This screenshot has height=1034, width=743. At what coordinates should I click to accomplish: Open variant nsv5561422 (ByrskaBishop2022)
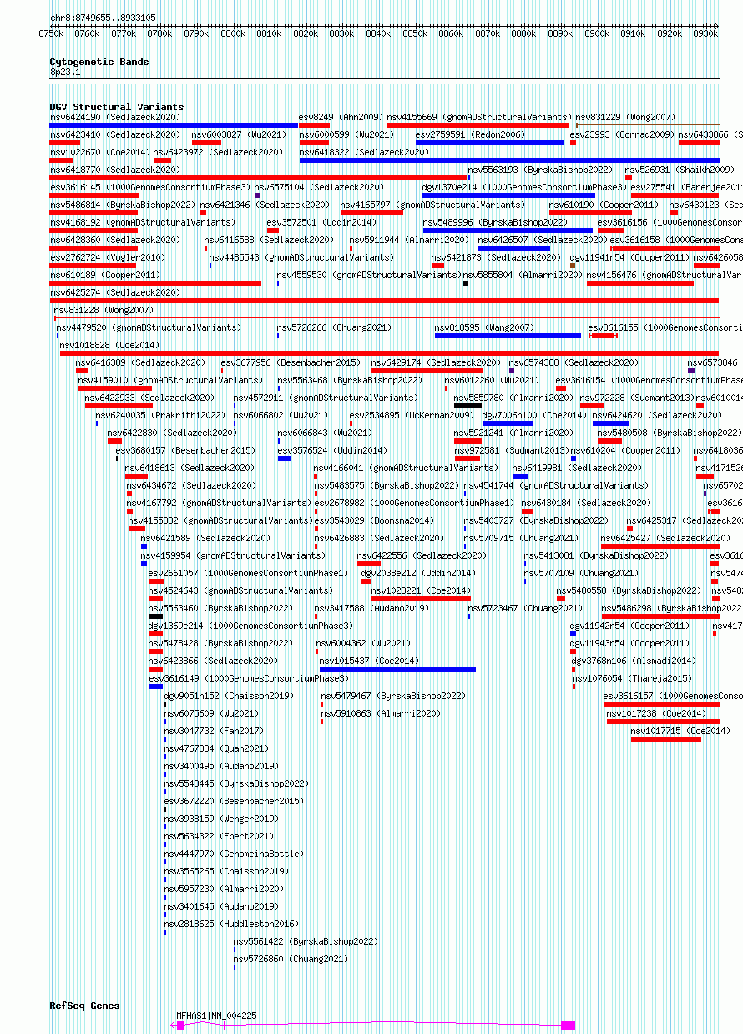(x=306, y=941)
